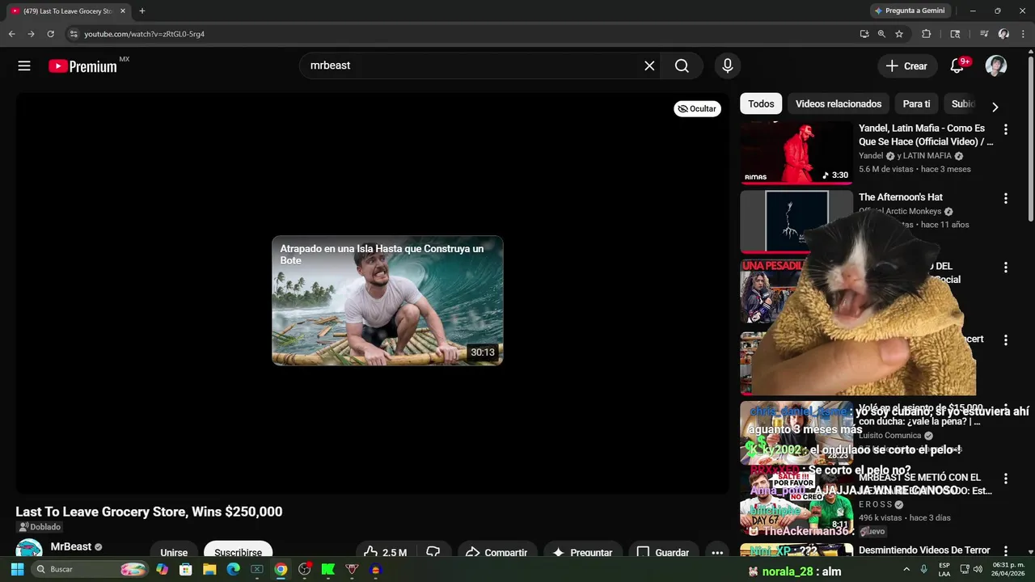Click the page vertical scrollbar
1035x582 pixels.
coord(1030,137)
